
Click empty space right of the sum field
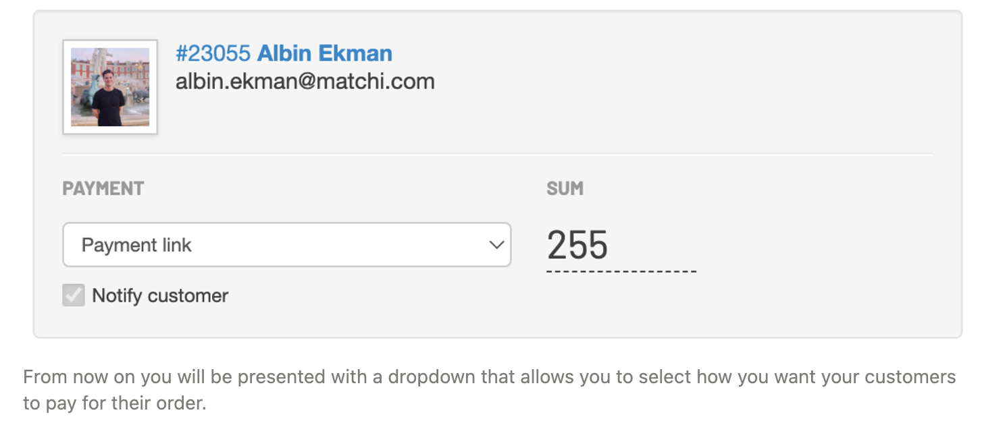click(x=810, y=245)
